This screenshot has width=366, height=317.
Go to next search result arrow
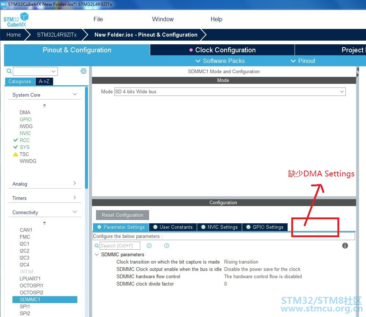pyautogui.click(x=167, y=246)
